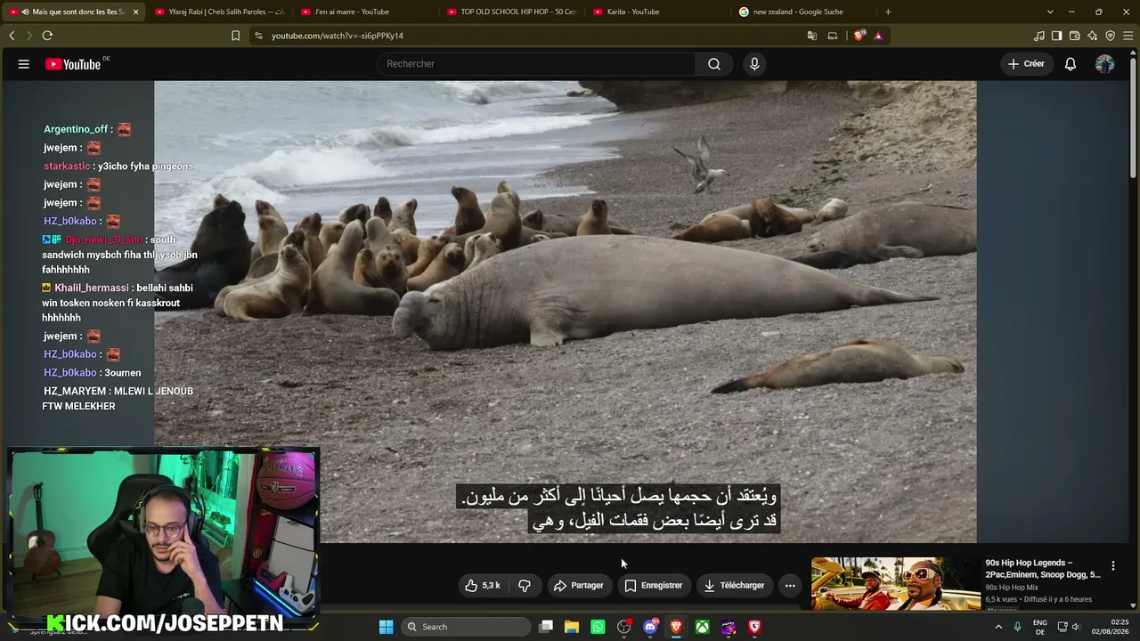
Task: Switch to the J'en ai marre tab
Action: 365,12
